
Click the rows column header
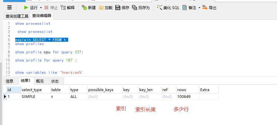[188, 90]
